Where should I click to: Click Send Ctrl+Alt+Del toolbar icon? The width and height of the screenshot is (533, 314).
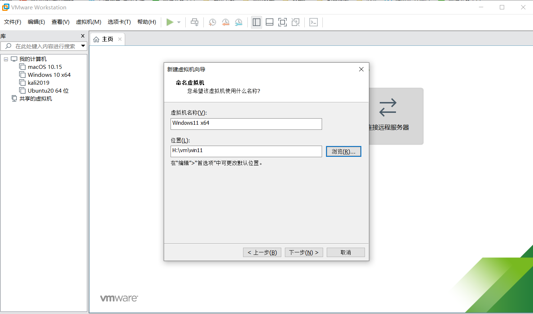pyautogui.click(x=194, y=22)
